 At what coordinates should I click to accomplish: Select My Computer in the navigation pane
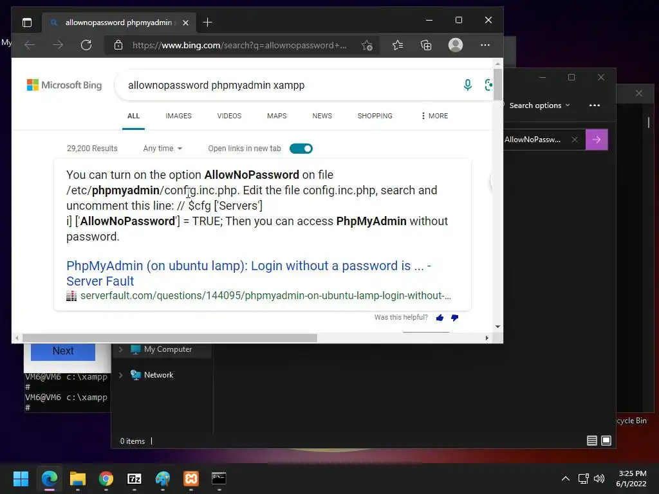coord(168,349)
